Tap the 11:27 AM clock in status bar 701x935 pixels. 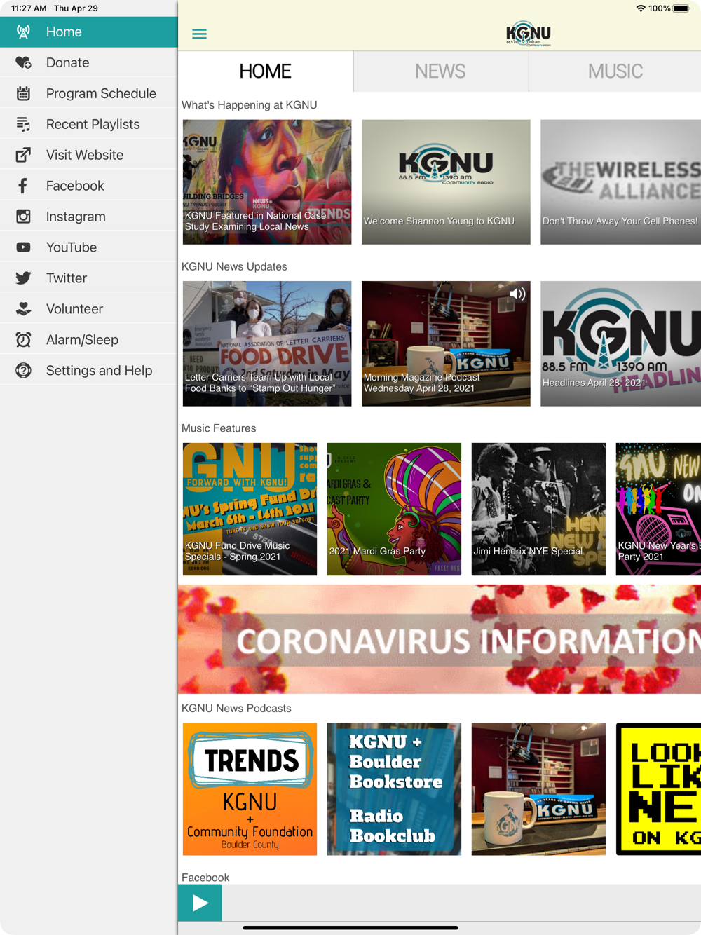29,8
